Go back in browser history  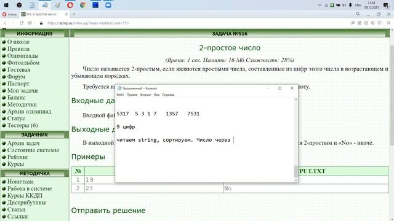(5, 23)
